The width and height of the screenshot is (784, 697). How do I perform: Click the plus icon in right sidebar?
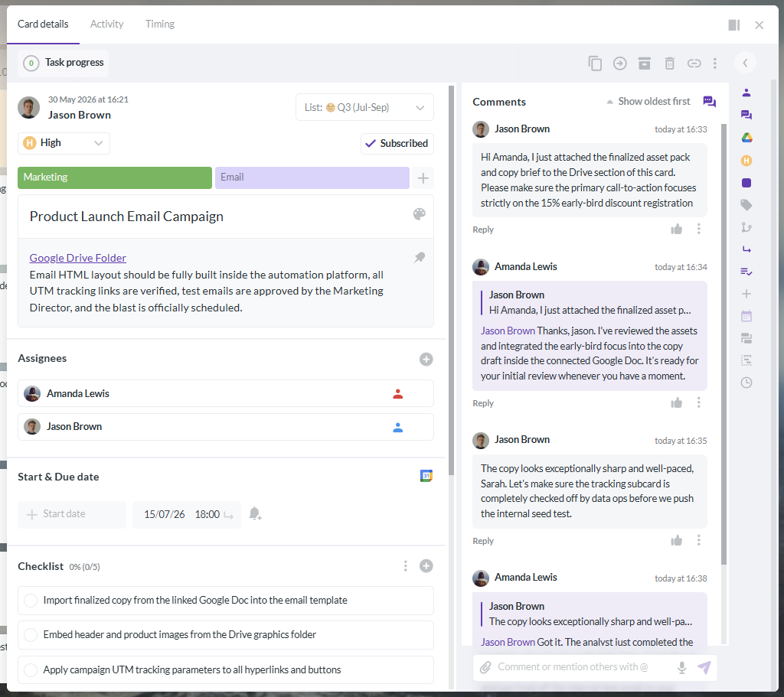click(746, 294)
